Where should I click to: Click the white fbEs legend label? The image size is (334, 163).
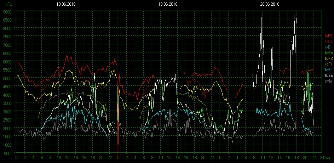click(329, 75)
